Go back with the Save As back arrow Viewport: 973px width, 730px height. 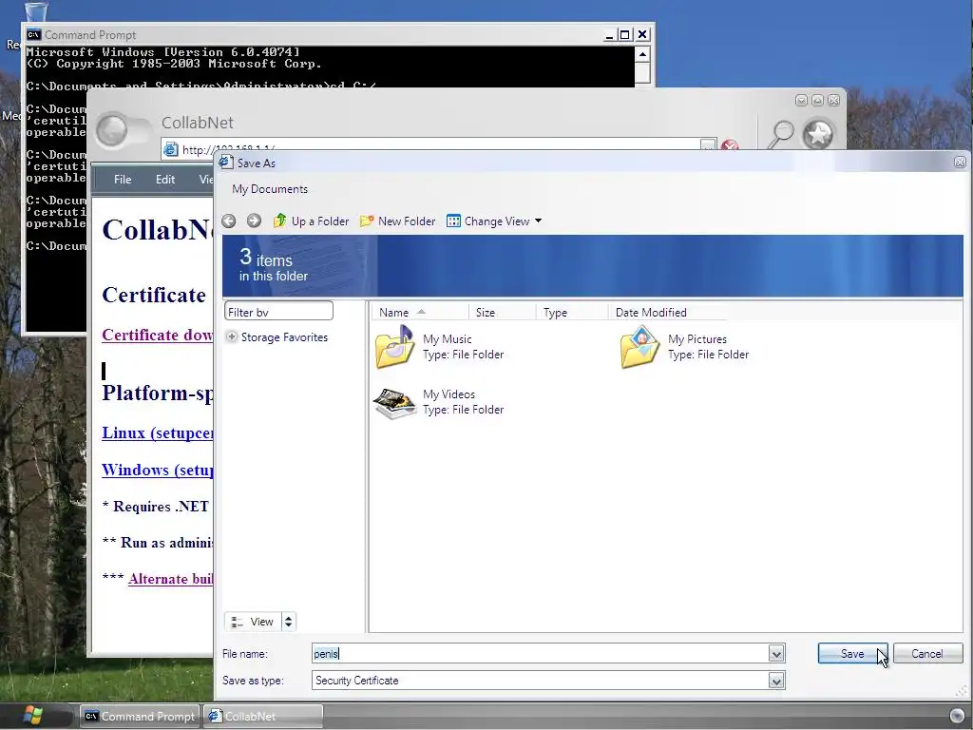[229, 221]
